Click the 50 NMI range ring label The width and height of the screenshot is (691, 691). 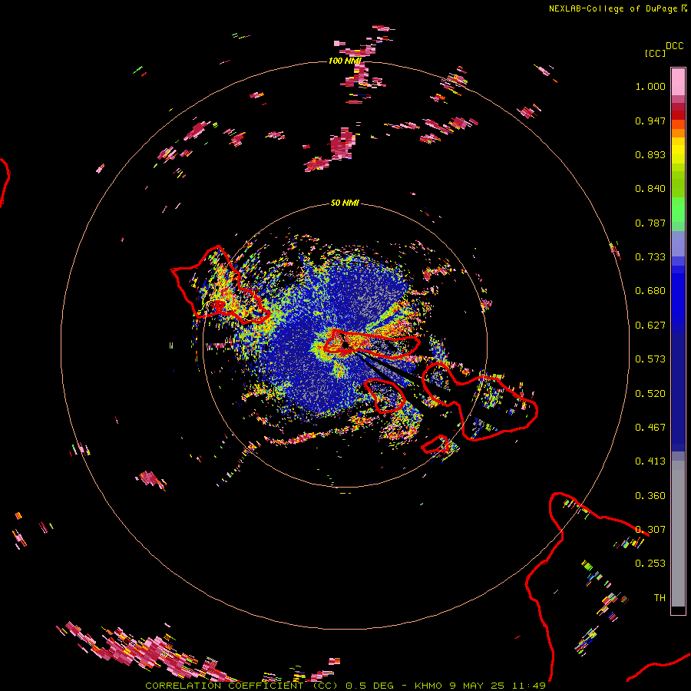345,203
